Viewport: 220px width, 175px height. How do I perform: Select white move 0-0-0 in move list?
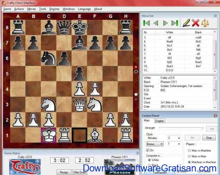point(169,70)
